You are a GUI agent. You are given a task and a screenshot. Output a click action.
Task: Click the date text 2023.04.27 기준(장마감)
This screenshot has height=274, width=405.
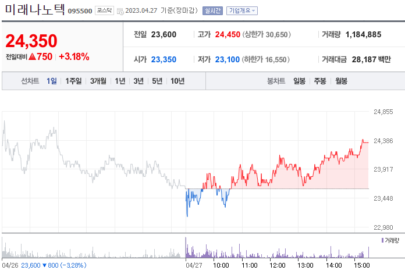(x=161, y=10)
